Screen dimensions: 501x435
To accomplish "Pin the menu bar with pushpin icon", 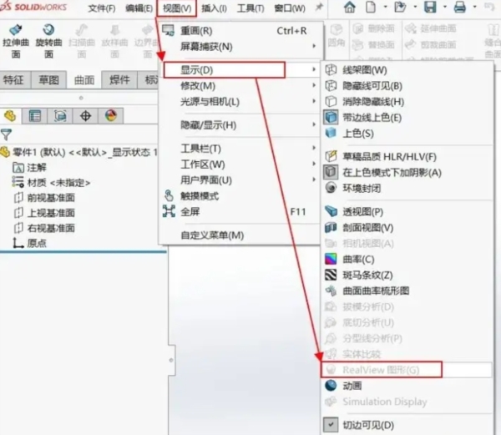I will 319,7.
